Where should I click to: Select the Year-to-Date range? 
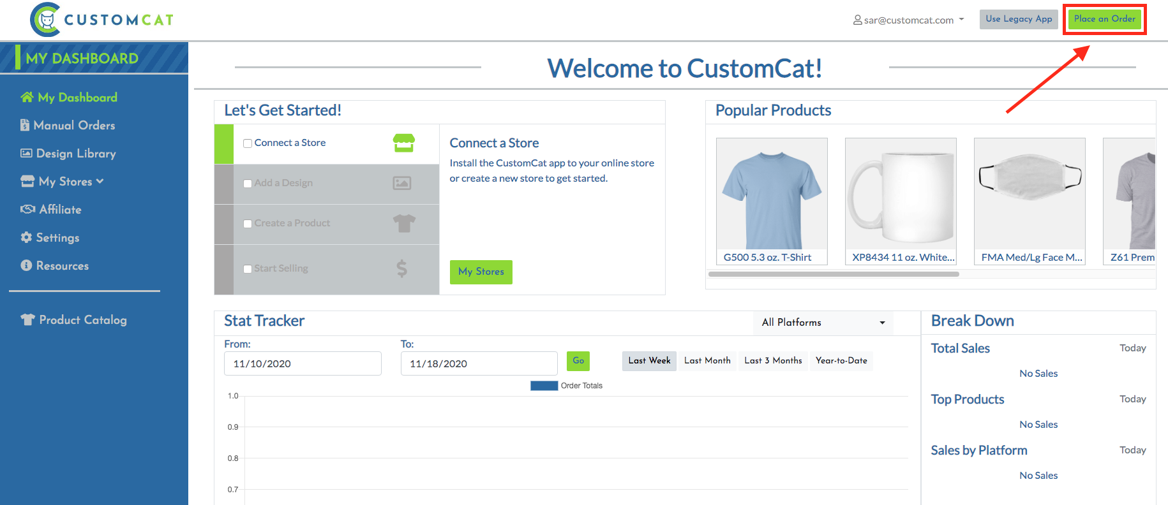coord(841,361)
